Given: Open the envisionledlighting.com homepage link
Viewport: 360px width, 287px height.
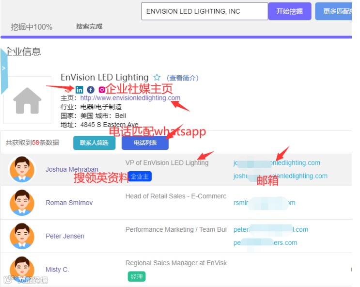Looking at the screenshot, I should tap(130, 98).
